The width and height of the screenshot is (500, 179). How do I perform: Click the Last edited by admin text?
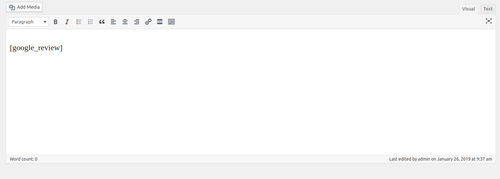(x=441, y=159)
